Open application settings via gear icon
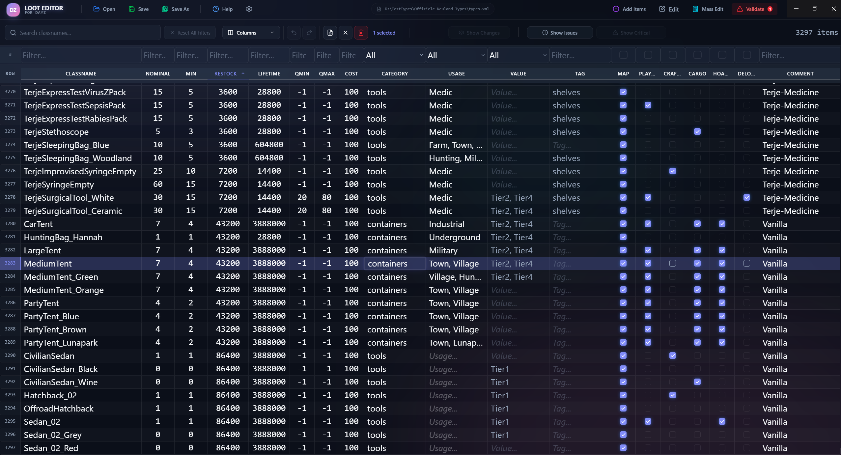The width and height of the screenshot is (841, 455). pos(249,9)
